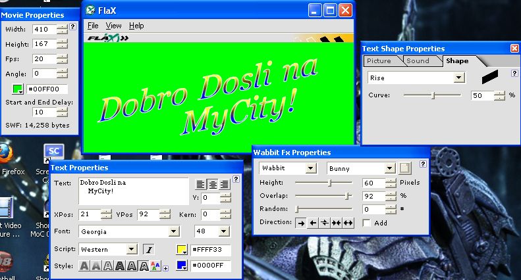Center align the text

pos(213,184)
